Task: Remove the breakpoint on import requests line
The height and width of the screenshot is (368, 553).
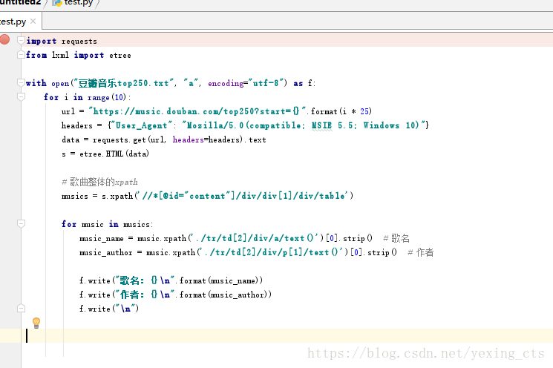Action: pos(4,39)
